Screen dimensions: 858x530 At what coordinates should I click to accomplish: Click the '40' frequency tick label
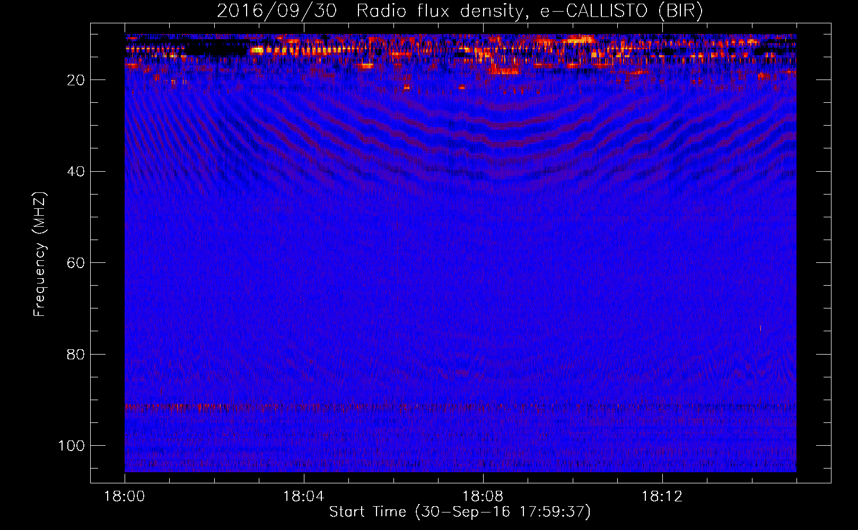point(76,172)
